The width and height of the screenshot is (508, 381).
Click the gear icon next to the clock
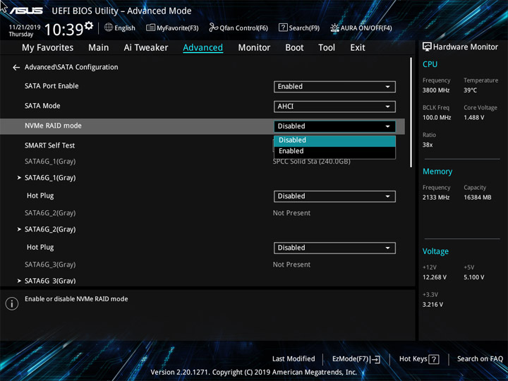[x=88, y=25]
